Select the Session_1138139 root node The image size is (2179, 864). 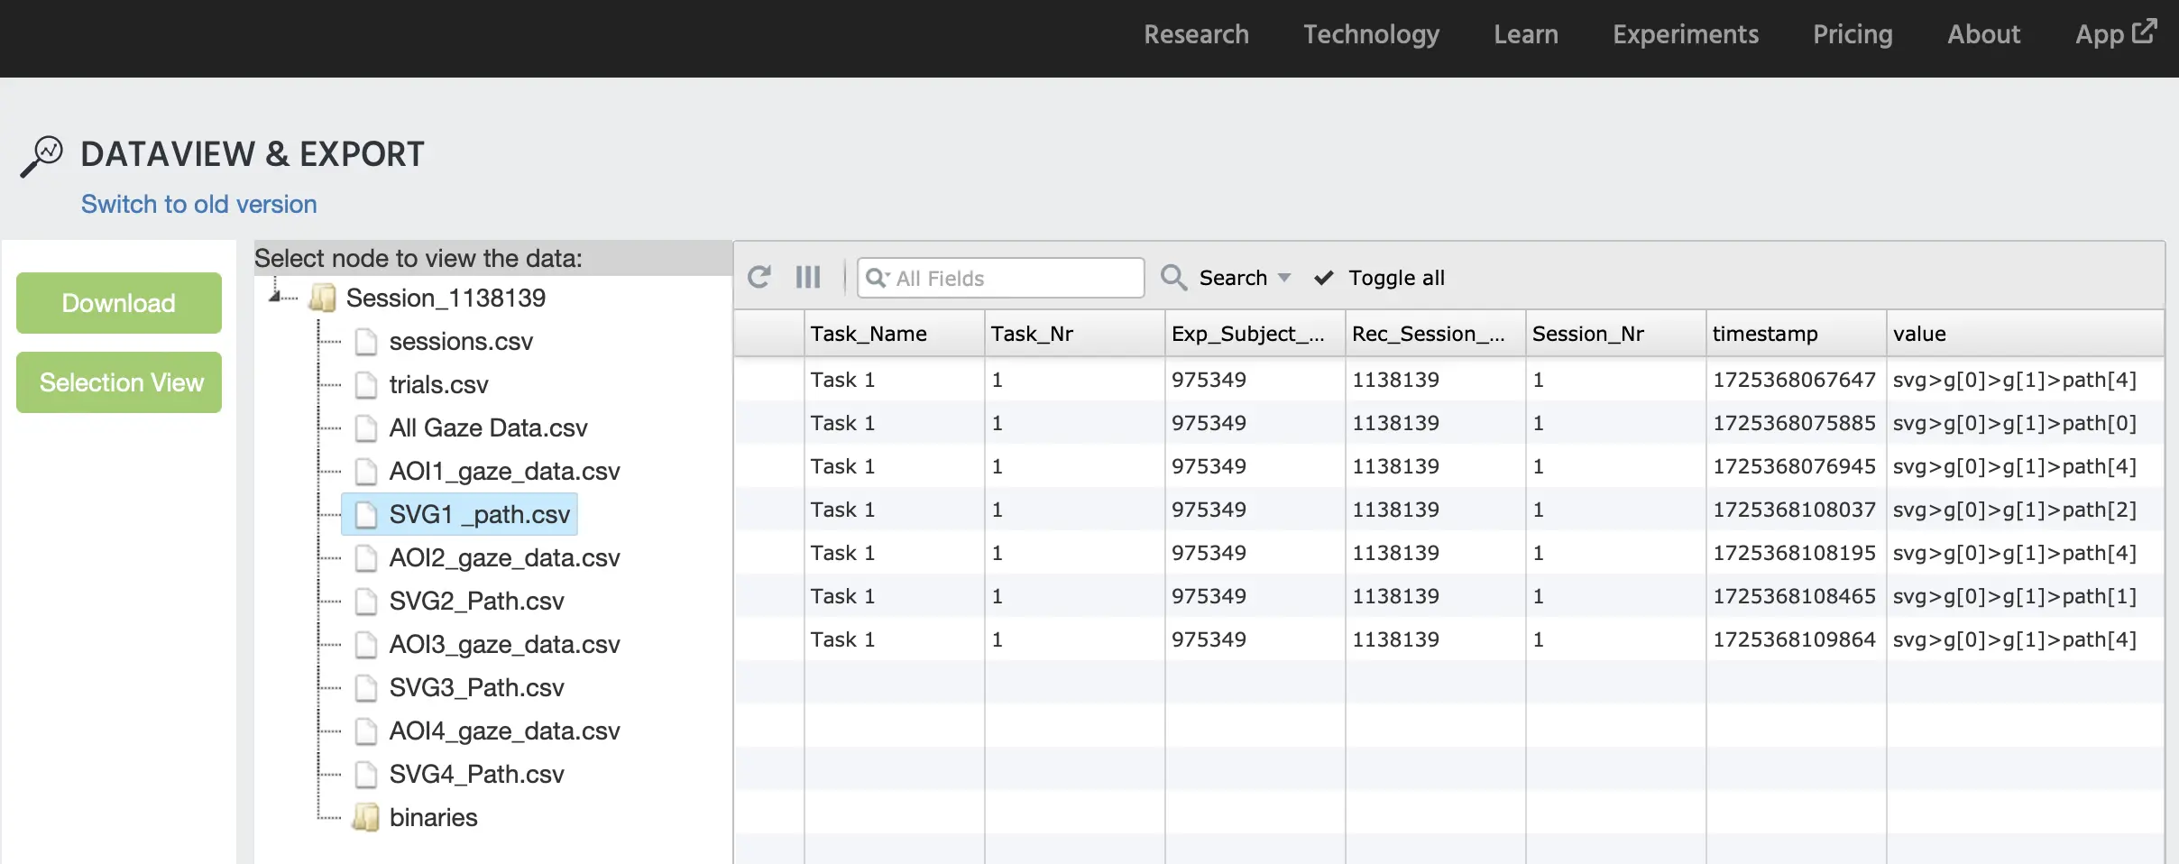tap(446, 298)
